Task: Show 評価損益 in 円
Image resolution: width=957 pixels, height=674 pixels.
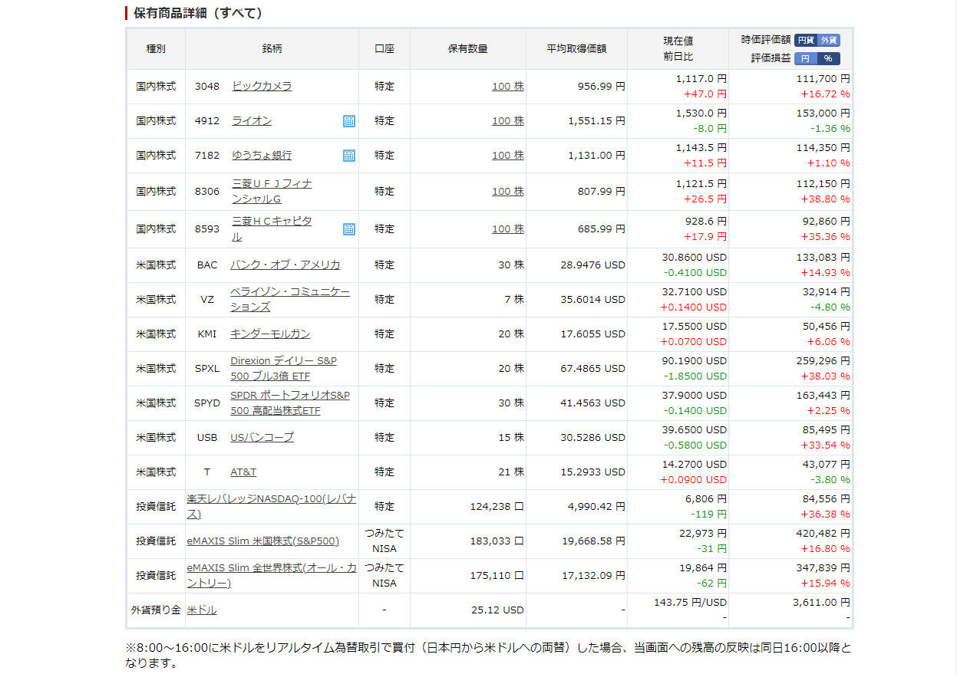Action: point(805,58)
